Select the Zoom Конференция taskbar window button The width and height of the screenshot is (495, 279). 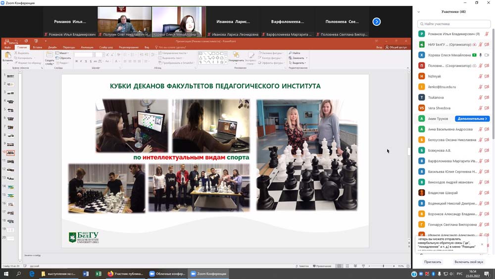click(x=208, y=274)
